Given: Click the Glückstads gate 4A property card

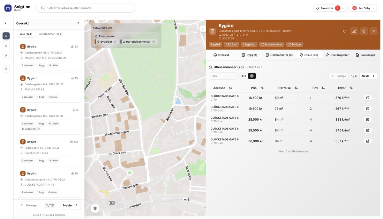Looking at the screenshot, I should 49,183.
